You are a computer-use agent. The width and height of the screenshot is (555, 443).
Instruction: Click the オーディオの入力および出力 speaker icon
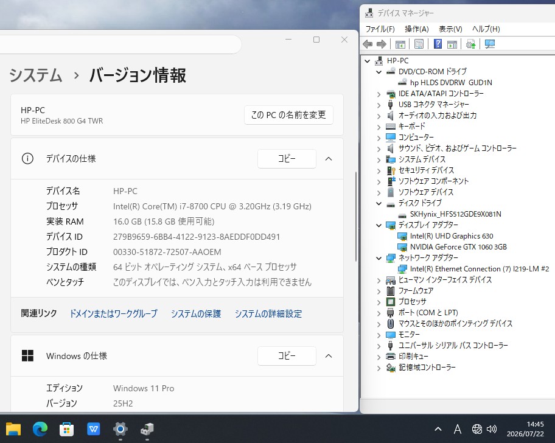click(391, 116)
